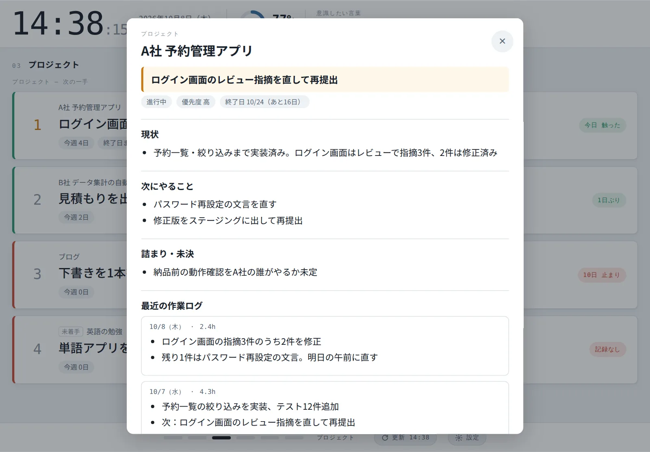Switch to the fifth page indicator dash

pos(270,438)
